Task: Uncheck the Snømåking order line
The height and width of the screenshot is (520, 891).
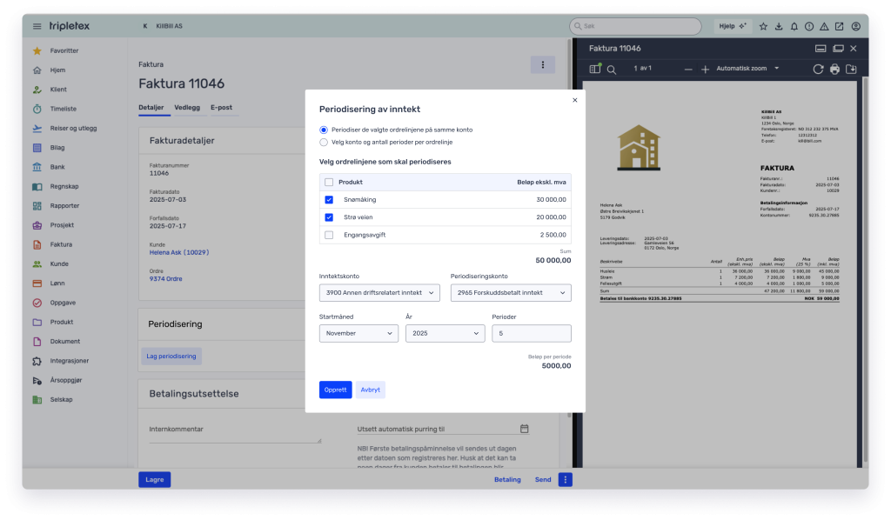Action: (x=329, y=200)
